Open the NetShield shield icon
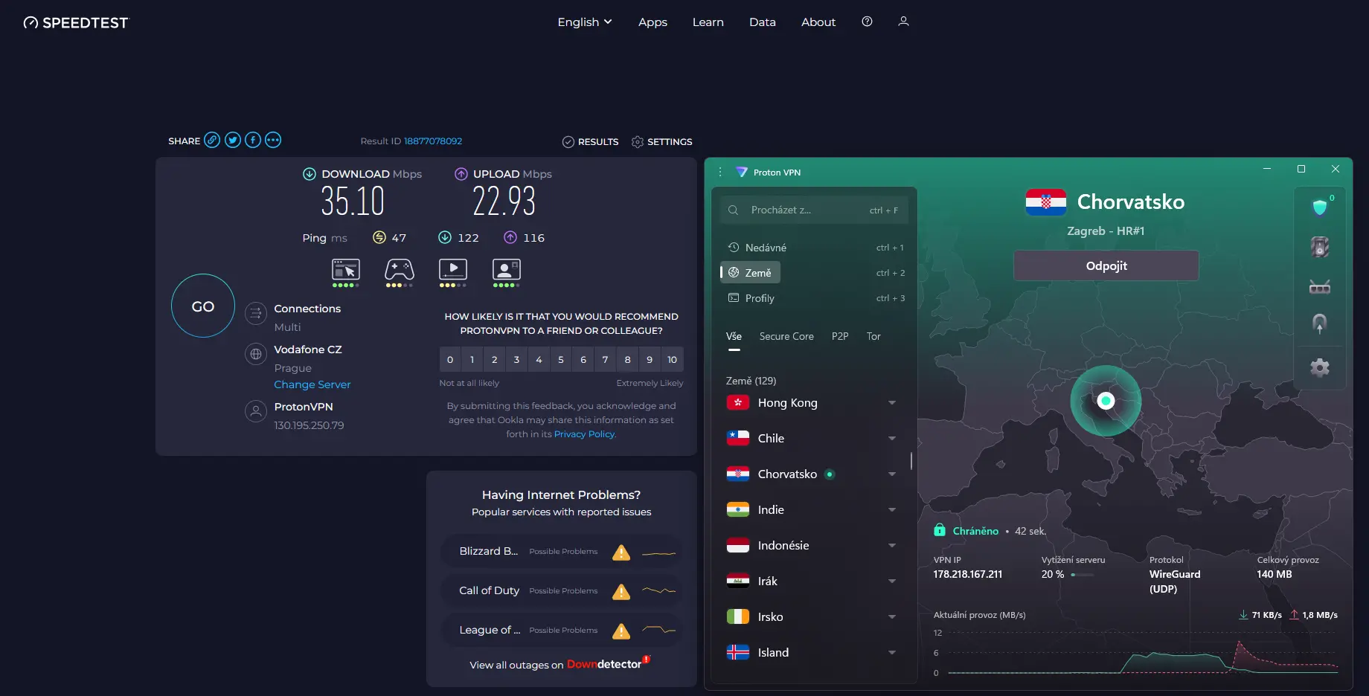This screenshot has height=696, width=1369. 1321,207
